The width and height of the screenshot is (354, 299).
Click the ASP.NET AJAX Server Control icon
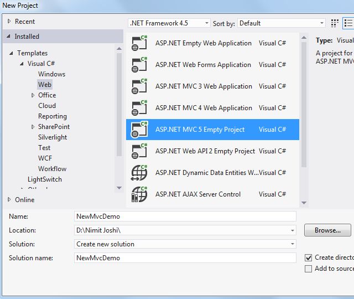pos(139,194)
